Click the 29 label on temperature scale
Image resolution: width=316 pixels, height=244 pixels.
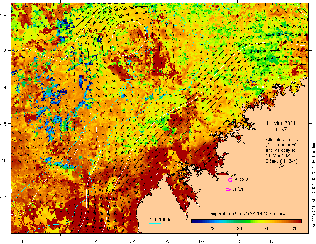[239, 229]
